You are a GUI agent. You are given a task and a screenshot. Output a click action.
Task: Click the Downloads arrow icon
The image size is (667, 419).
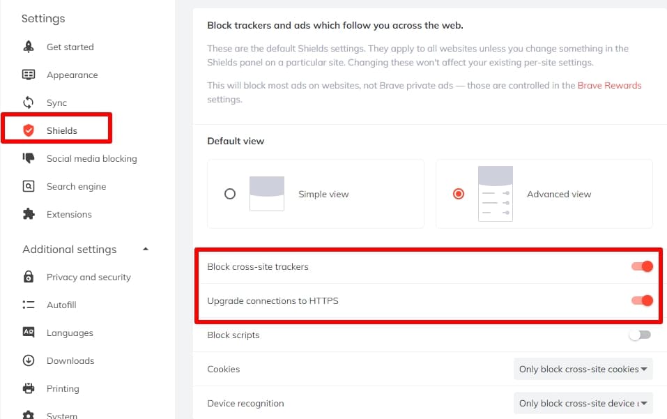coord(29,360)
